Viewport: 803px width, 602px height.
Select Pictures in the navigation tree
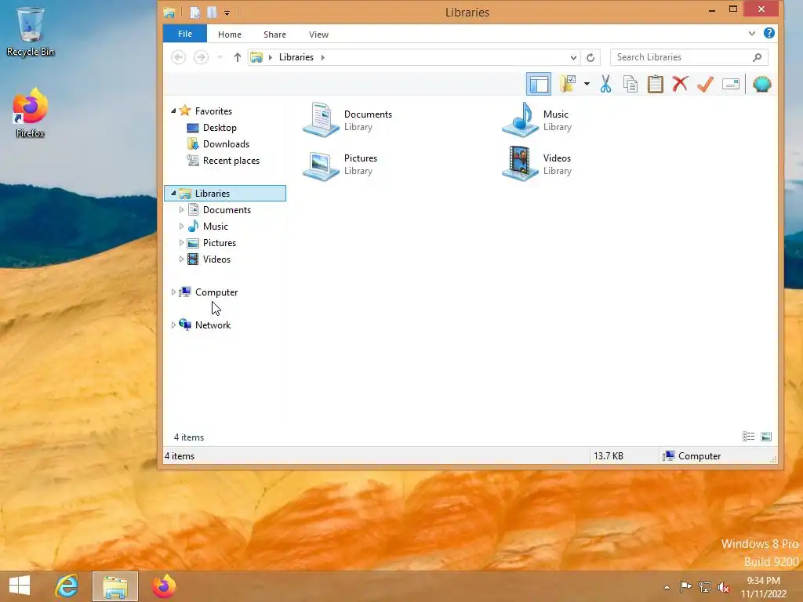pyautogui.click(x=220, y=243)
